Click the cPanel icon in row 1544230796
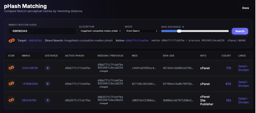The height and width of the screenshot is (113, 256). pyautogui.click(x=11, y=68)
